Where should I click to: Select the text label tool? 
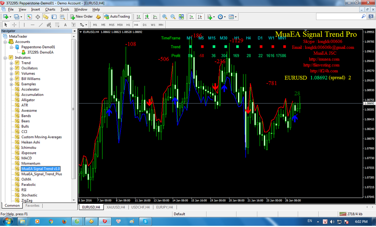pyautogui.click(x=73, y=25)
